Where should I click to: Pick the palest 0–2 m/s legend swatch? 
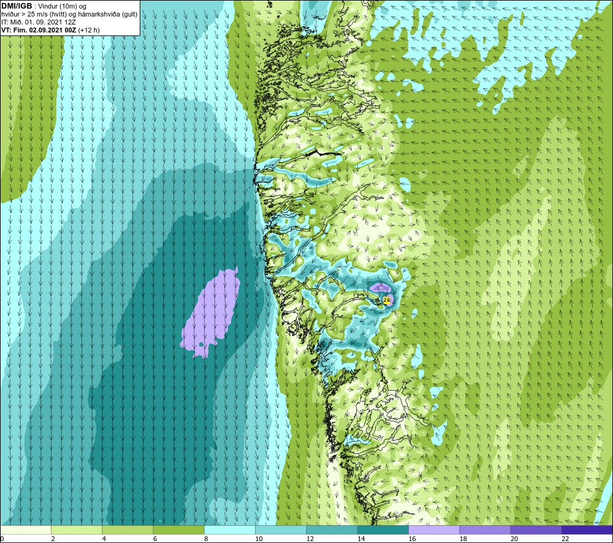click(25, 530)
